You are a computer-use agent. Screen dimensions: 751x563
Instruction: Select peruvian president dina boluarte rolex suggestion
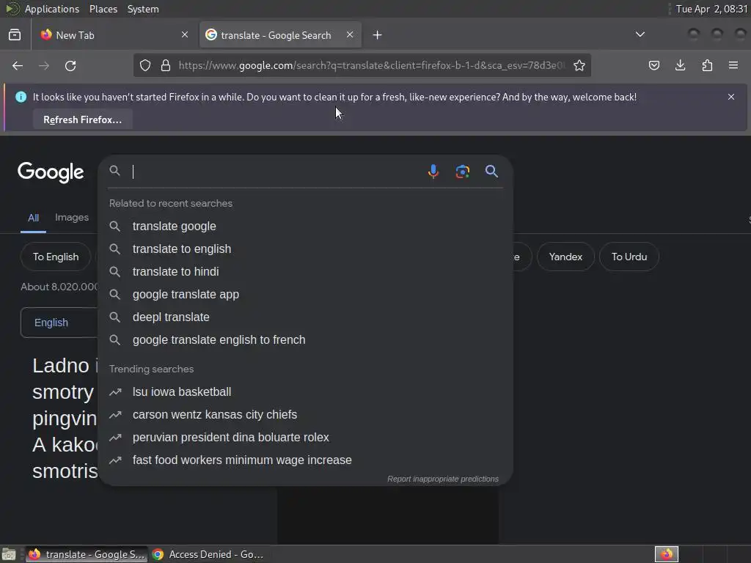(x=306, y=438)
